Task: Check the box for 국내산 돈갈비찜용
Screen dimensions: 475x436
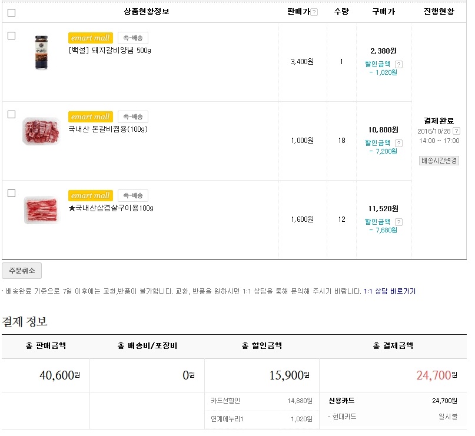Action: [11, 114]
